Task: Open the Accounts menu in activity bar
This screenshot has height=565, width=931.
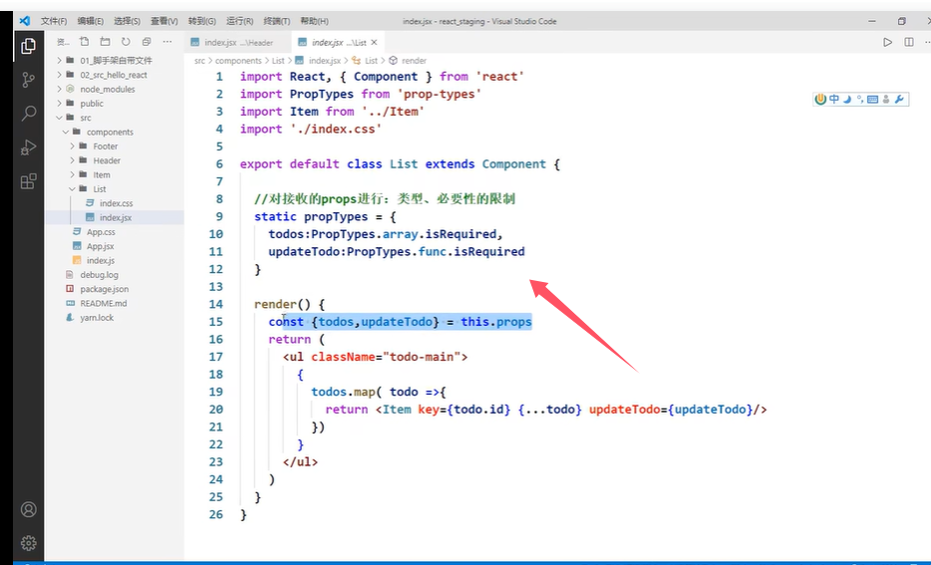Action: [28, 509]
